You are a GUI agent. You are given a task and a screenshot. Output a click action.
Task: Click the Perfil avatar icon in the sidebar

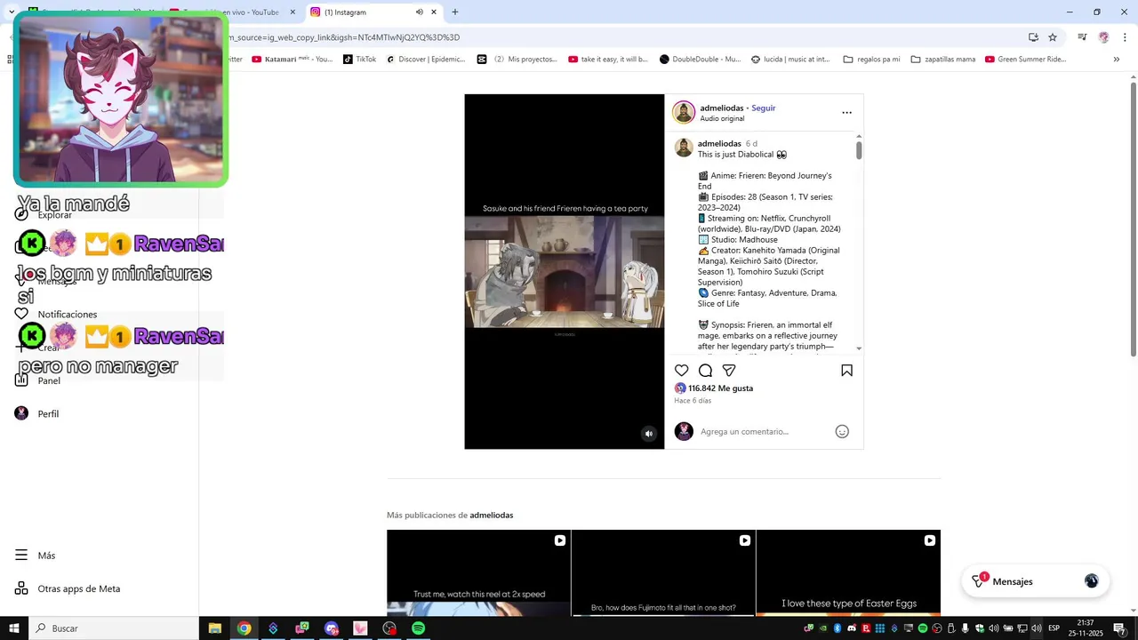point(21,413)
